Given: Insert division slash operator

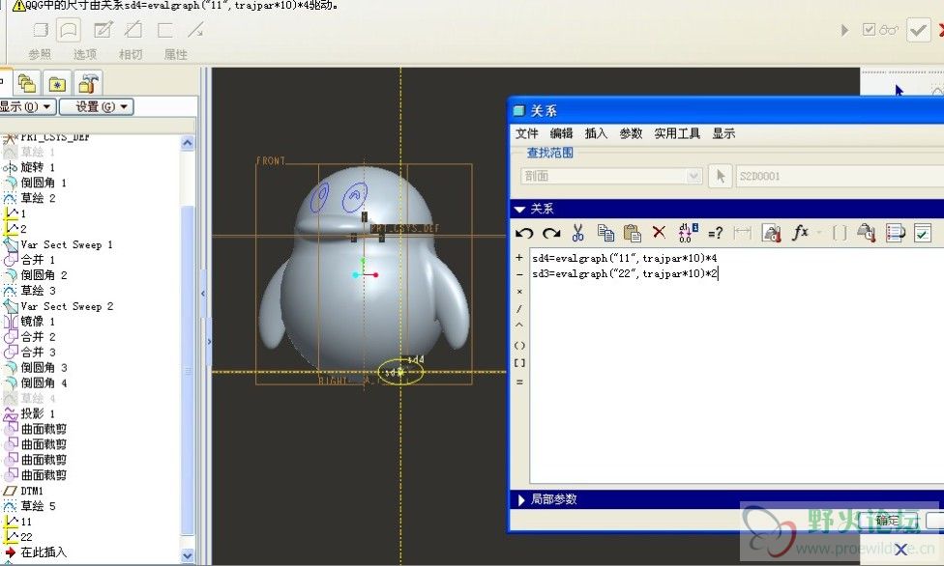Looking at the screenshot, I should point(519,308).
